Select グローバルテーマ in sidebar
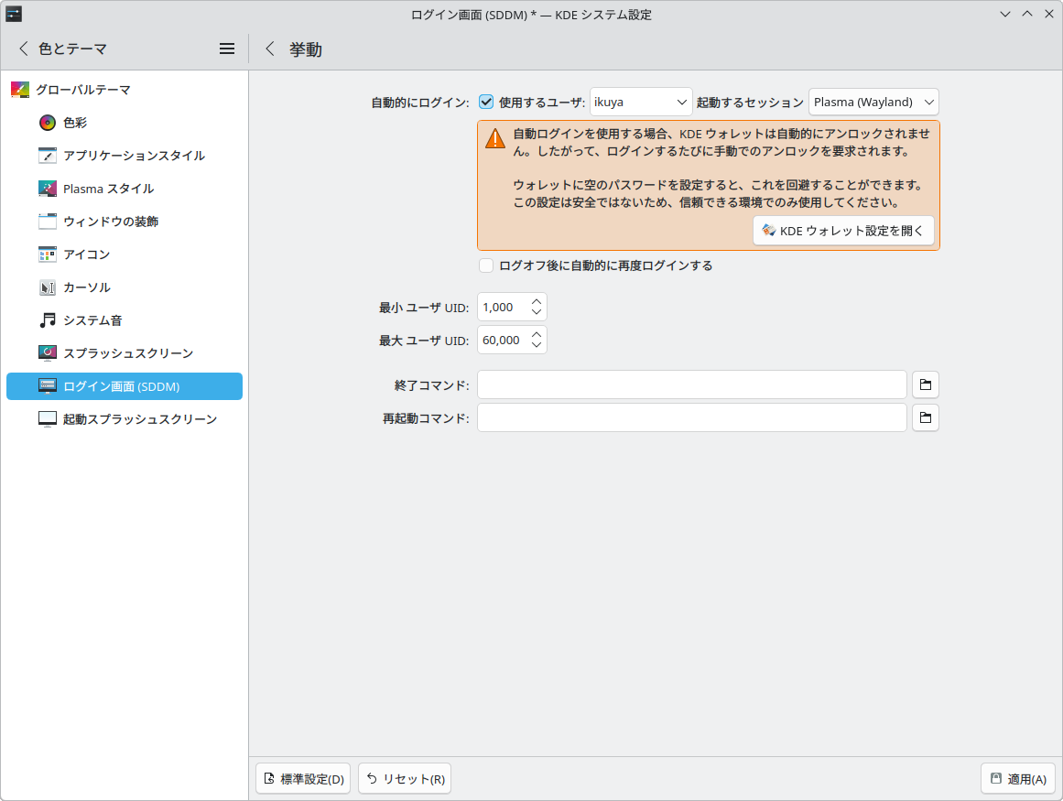This screenshot has width=1063, height=801. [125, 90]
